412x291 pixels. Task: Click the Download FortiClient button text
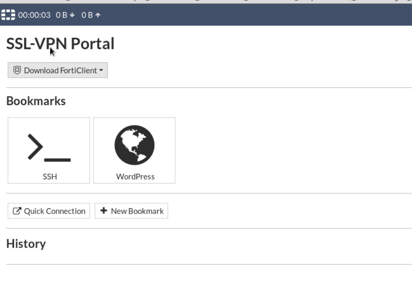[x=60, y=71]
